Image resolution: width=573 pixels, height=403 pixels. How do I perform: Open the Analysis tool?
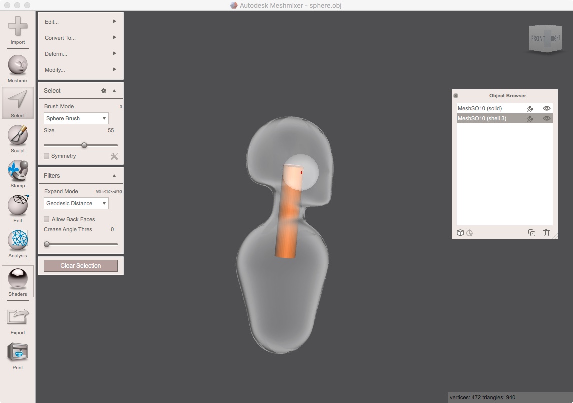tap(18, 244)
